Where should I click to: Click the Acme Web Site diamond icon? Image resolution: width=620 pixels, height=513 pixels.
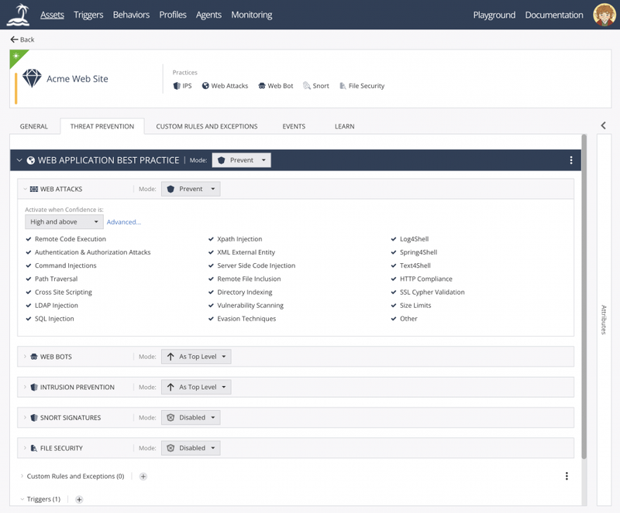click(x=32, y=78)
